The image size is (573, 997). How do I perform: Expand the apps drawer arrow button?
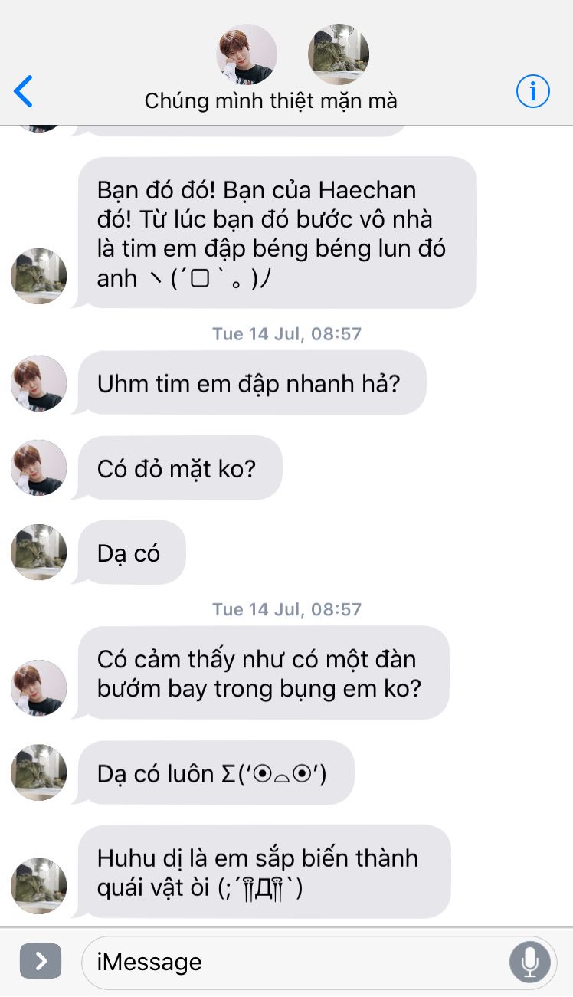tap(41, 961)
